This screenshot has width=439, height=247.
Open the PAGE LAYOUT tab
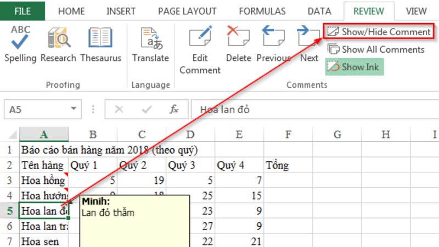[187, 11]
